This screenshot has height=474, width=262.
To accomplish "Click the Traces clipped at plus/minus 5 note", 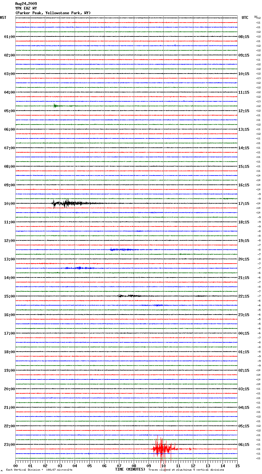I will [186, 470].
